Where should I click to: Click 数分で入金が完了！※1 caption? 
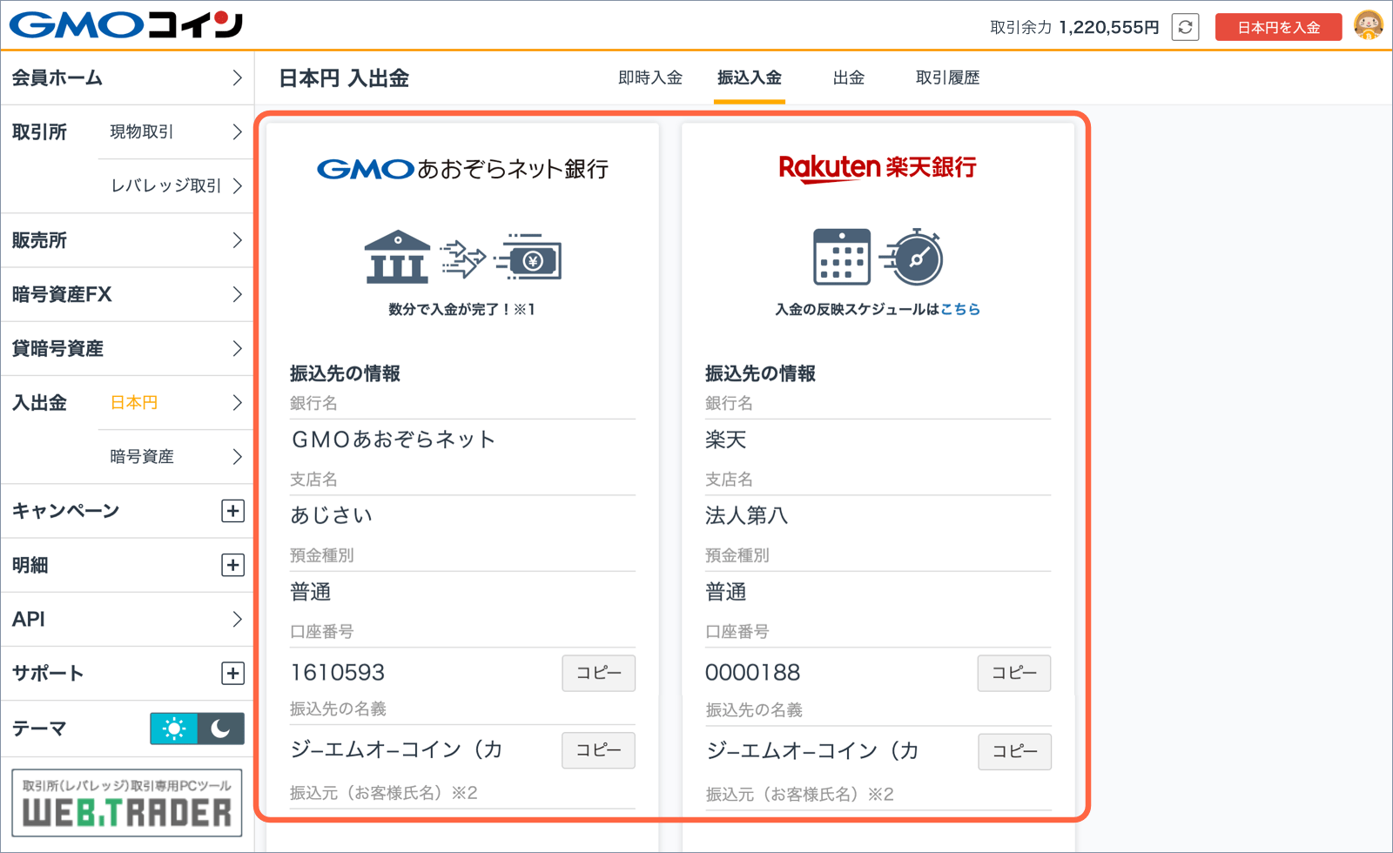click(x=461, y=309)
